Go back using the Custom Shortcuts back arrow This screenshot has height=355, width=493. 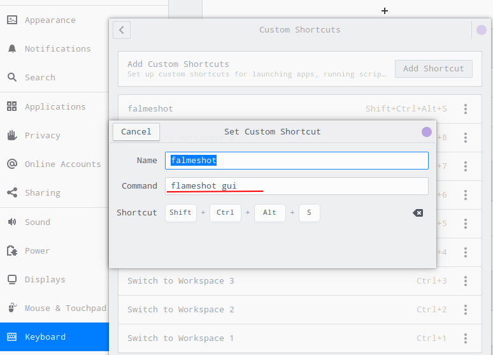coord(122,30)
